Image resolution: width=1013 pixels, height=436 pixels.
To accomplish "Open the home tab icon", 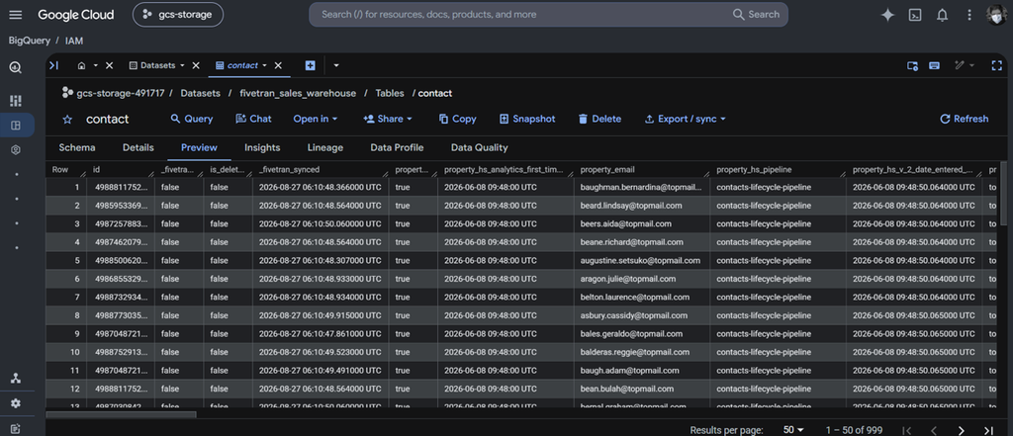I will pos(81,65).
